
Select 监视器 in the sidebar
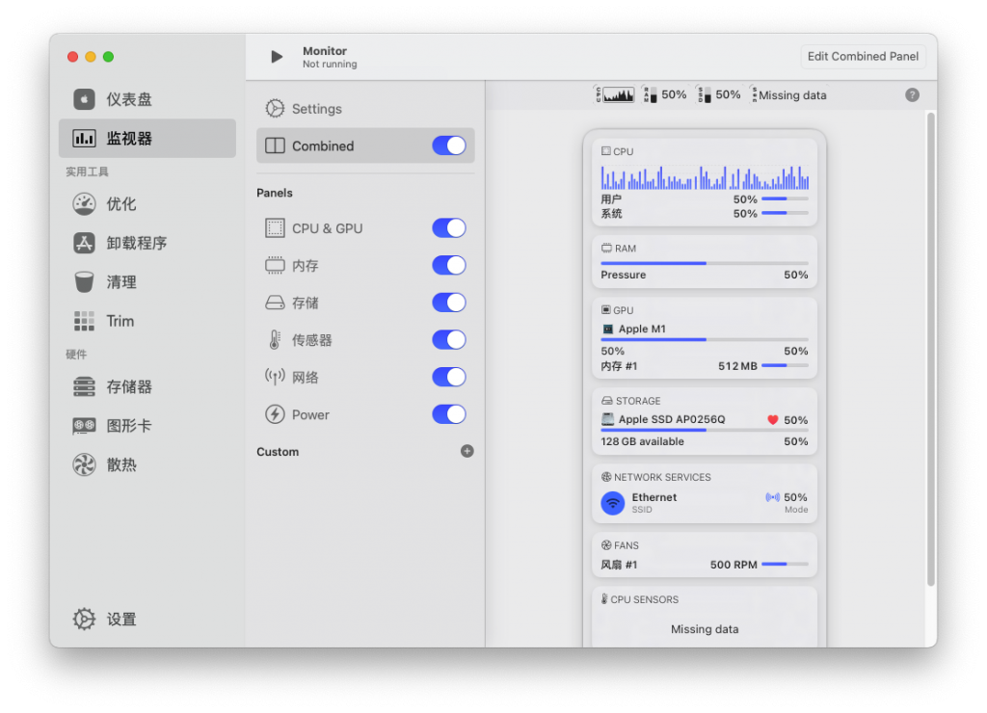[147, 138]
